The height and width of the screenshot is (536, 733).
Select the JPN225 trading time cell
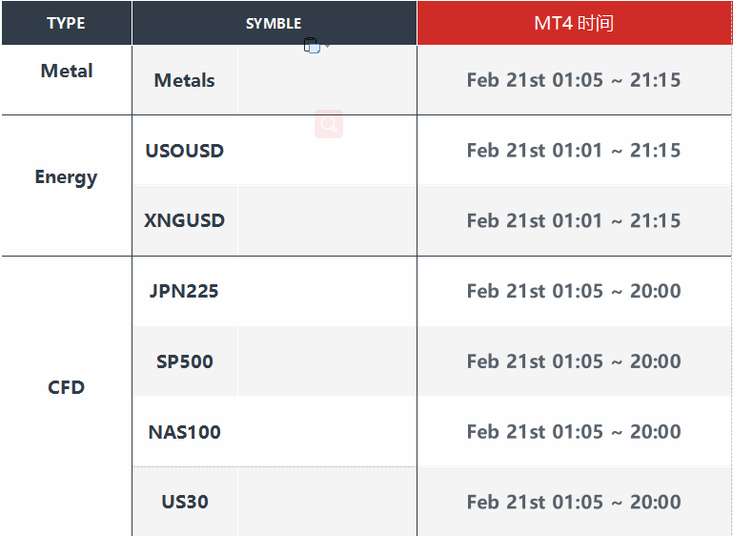[574, 291]
